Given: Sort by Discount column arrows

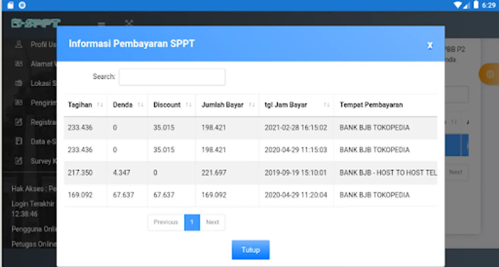Looking at the screenshot, I should (x=189, y=105).
